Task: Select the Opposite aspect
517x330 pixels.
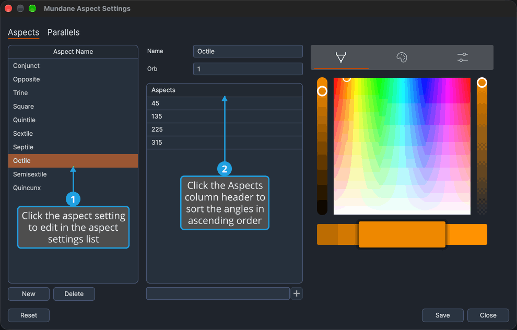Action: [73, 79]
